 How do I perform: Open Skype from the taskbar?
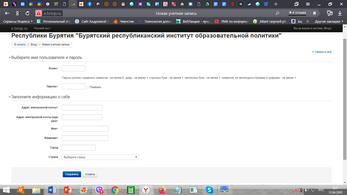pyautogui.click(x=209, y=190)
